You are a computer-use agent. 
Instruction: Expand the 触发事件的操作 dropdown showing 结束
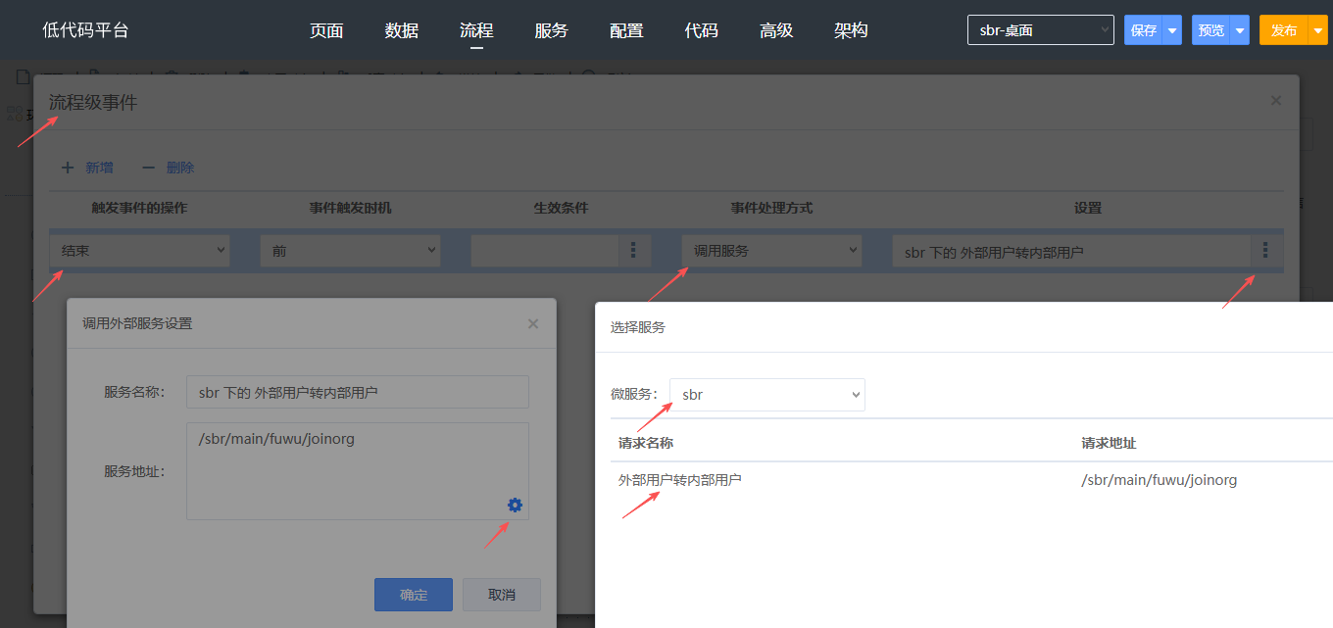(x=139, y=251)
